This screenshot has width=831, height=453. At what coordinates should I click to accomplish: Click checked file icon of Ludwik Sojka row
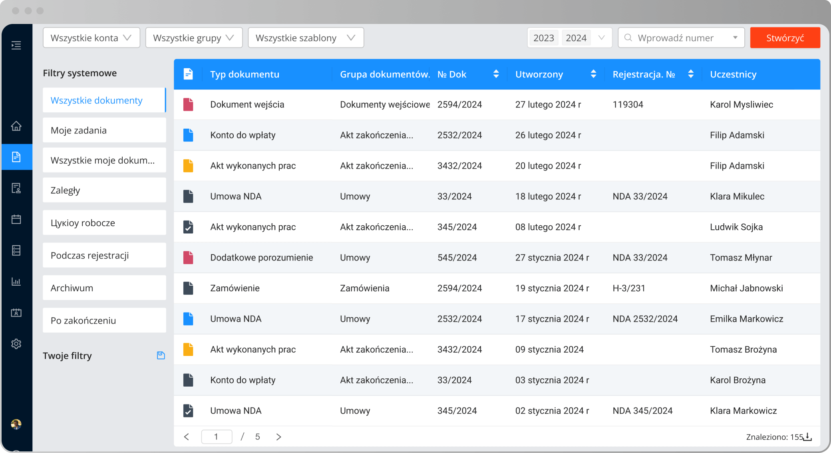188,227
